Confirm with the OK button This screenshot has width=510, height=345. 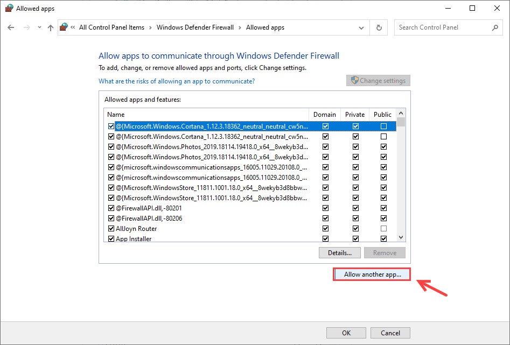point(346,333)
